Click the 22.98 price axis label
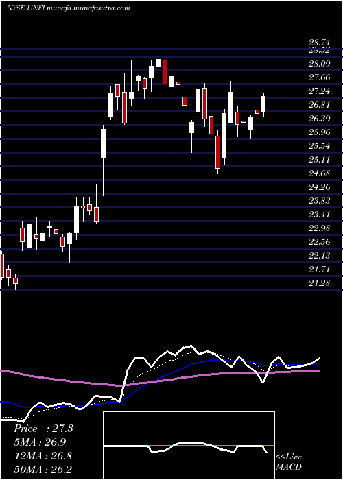Screen dimensions: 343x480 tap(319, 228)
